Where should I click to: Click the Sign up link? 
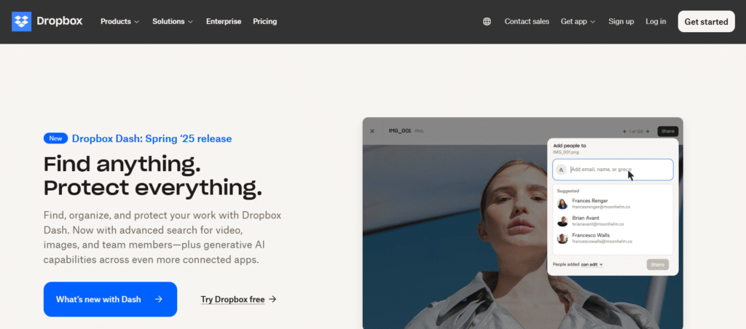click(x=621, y=21)
